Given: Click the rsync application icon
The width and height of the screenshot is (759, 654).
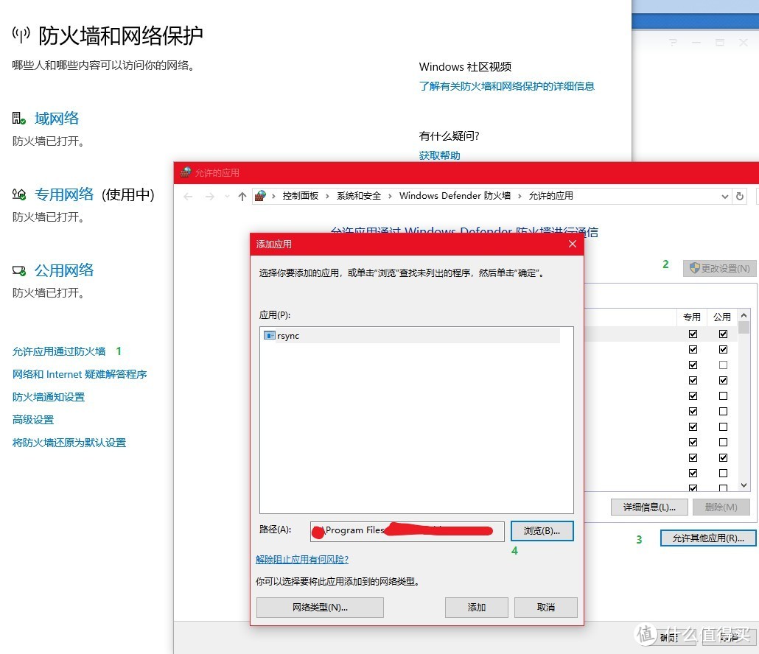Looking at the screenshot, I should tap(269, 335).
